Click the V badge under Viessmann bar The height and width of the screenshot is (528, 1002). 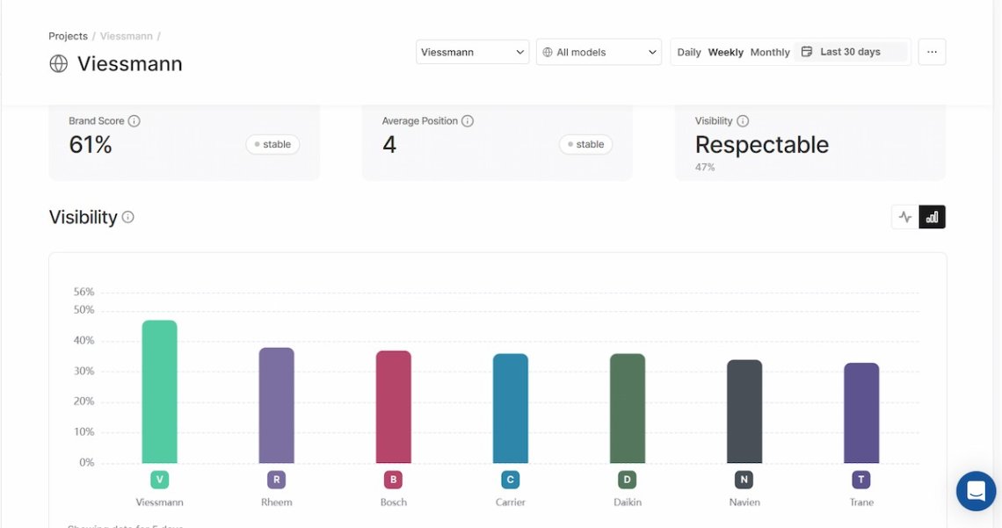[x=160, y=480]
